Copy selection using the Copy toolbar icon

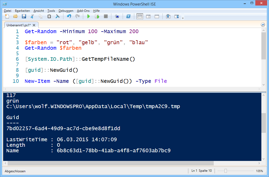coord(41,16)
